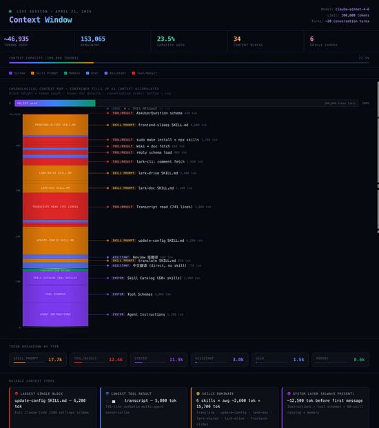Click the 'Skill Catalog (60+ skills)' label
Screen dimensions: 379x428
(x=154, y=278)
